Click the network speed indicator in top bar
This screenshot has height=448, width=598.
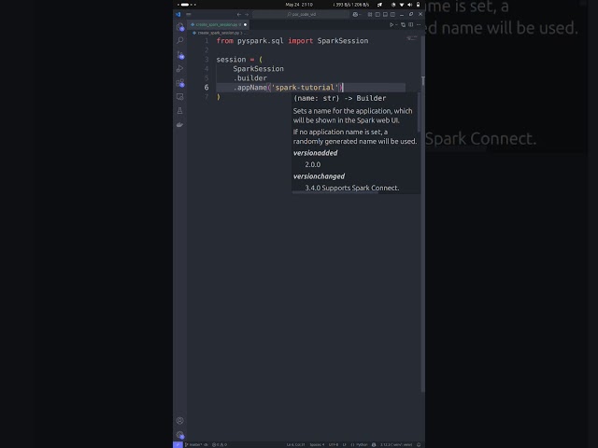351,5
